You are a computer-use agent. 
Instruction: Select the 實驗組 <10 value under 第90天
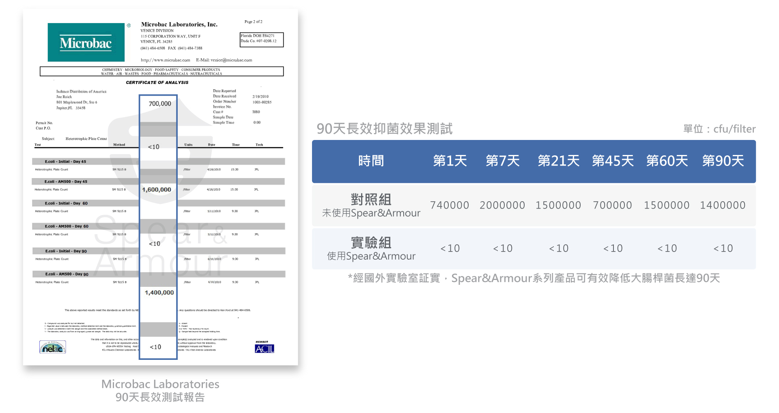click(x=723, y=248)
